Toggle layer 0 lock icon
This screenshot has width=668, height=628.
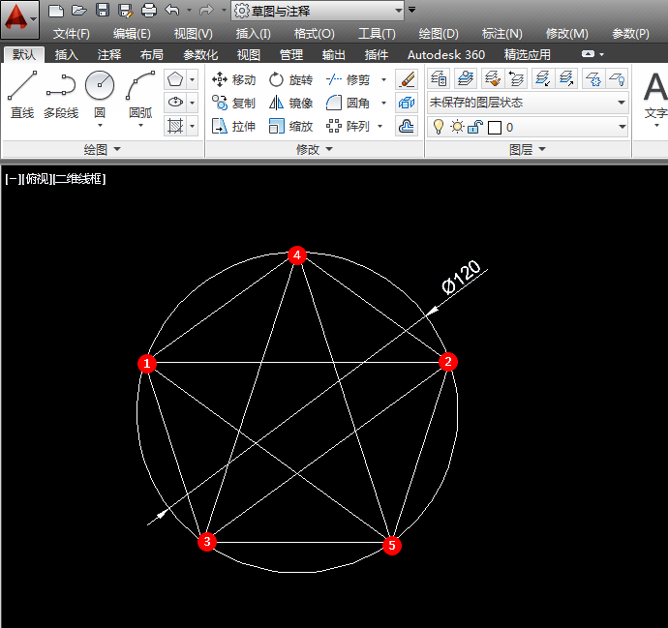(x=475, y=127)
